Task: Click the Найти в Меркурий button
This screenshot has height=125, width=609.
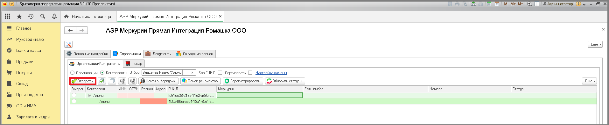Action: pyautogui.click(x=158, y=81)
